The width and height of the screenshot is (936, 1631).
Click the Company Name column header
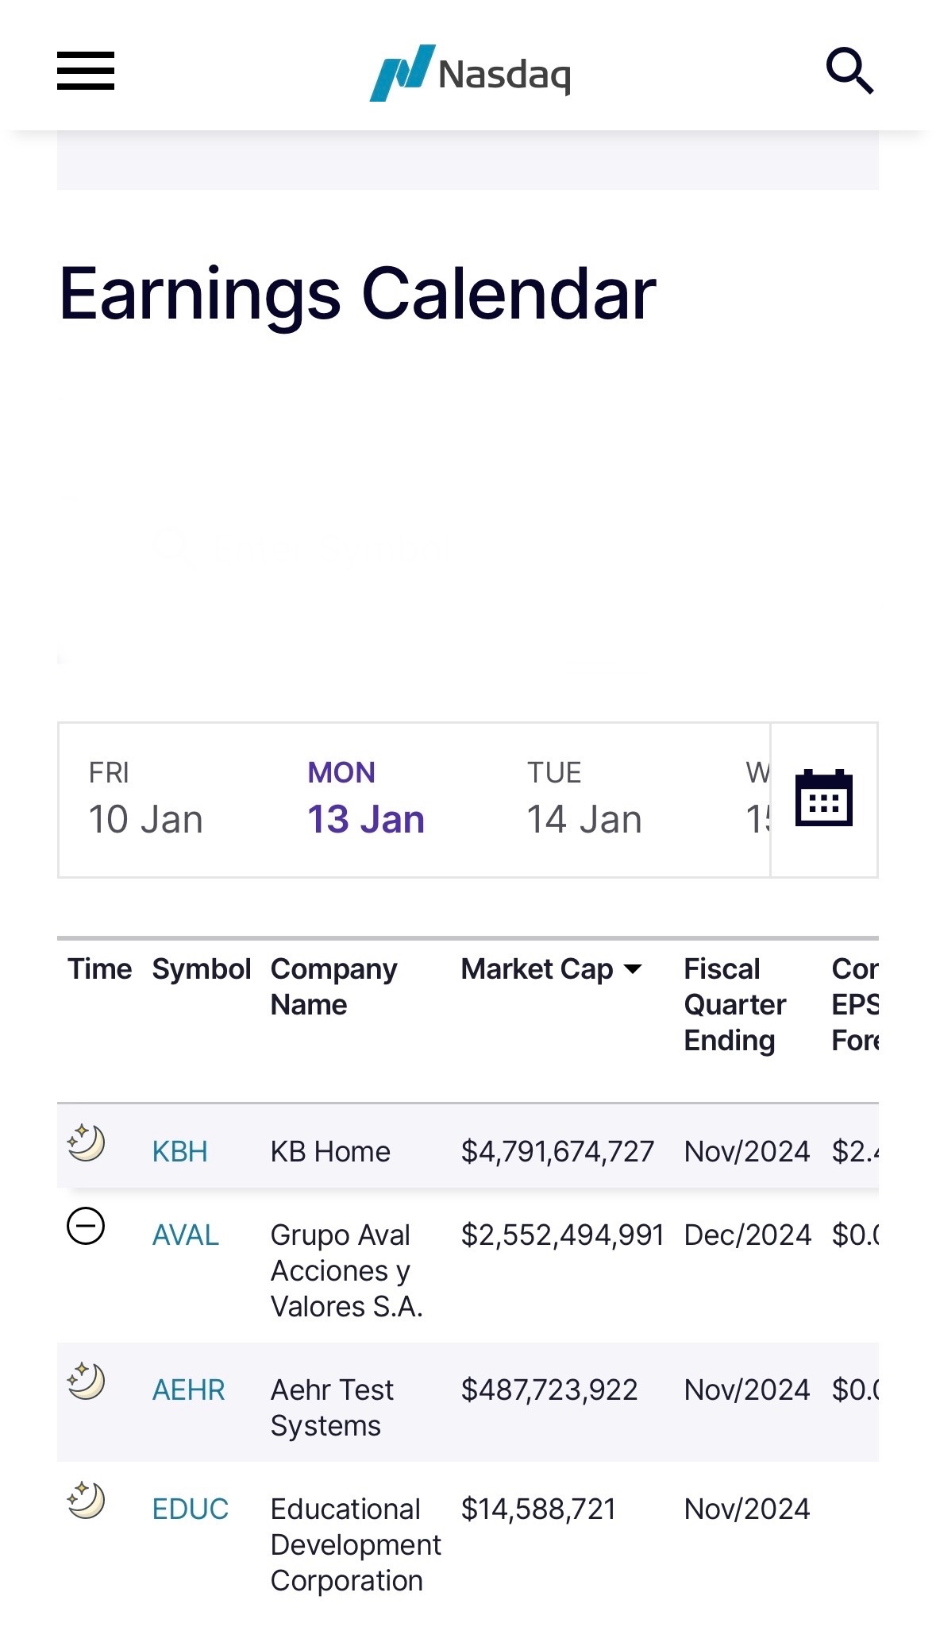333,987
